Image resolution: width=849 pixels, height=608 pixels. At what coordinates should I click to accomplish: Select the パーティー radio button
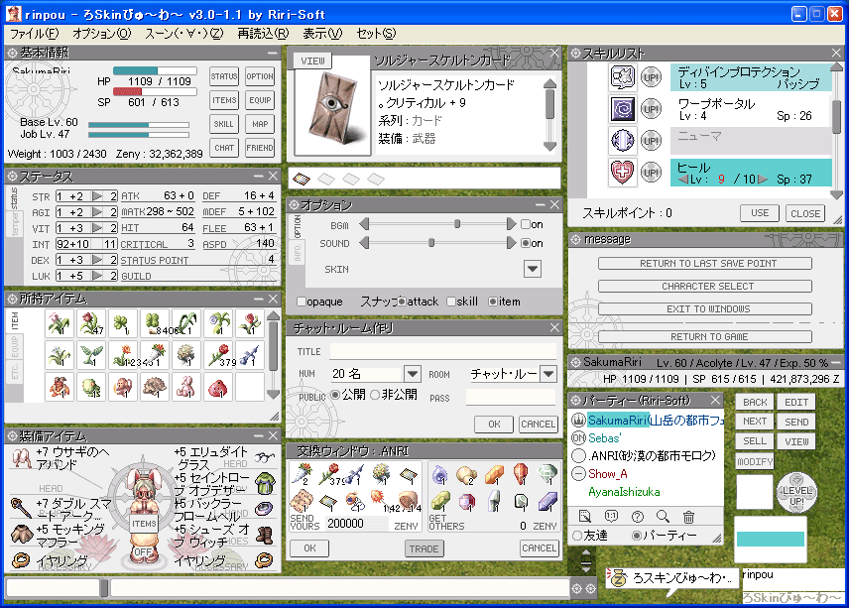(637, 536)
